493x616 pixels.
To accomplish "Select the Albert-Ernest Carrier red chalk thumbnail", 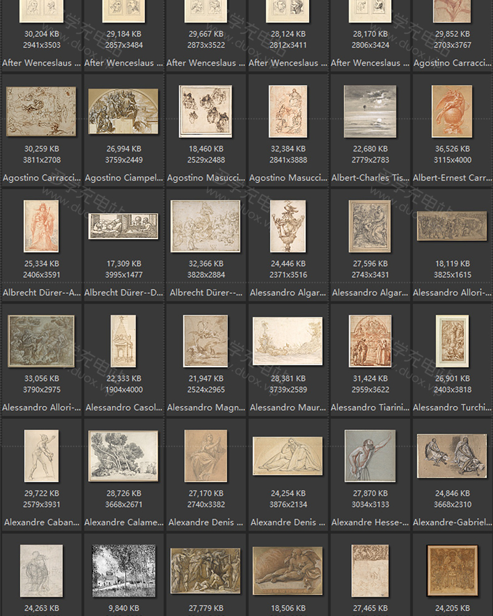I will click(452, 111).
